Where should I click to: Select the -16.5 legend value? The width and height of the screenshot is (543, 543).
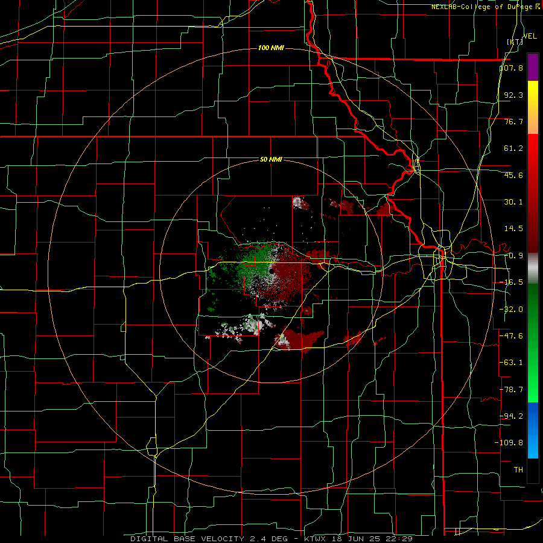pos(512,282)
